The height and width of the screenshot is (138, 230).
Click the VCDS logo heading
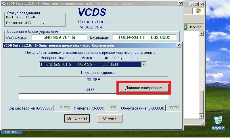coord(92,12)
